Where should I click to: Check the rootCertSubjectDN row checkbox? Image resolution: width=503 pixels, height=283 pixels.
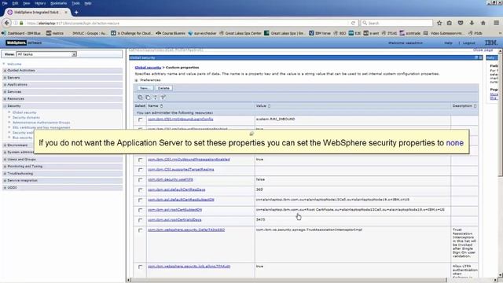click(x=140, y=210)
